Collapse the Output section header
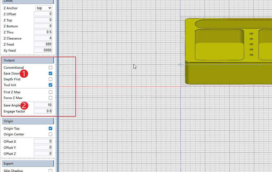The width and height of the screenshot is (272, 172). coord(28,60)
